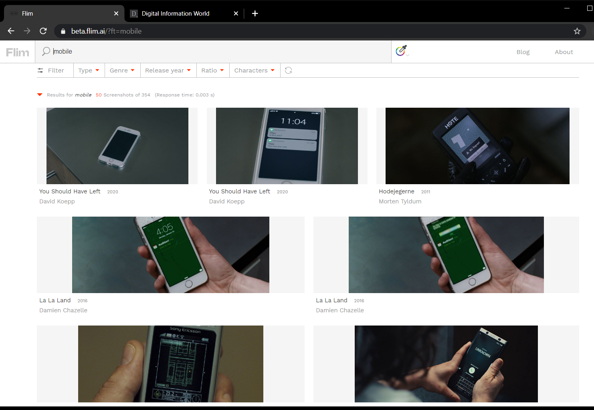View site security lock information
The height and width of the screenshot is (410, 594).
tap(63, 31)
